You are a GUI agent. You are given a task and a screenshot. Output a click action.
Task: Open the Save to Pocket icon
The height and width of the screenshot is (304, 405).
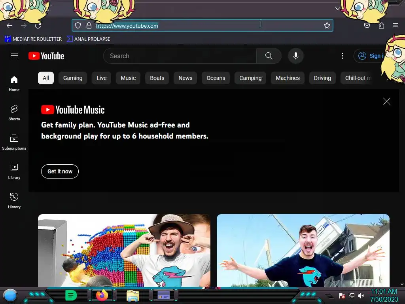tap(367, 25)
